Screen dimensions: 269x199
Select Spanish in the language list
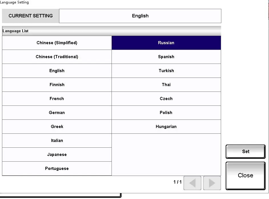[x=166, y=57]
